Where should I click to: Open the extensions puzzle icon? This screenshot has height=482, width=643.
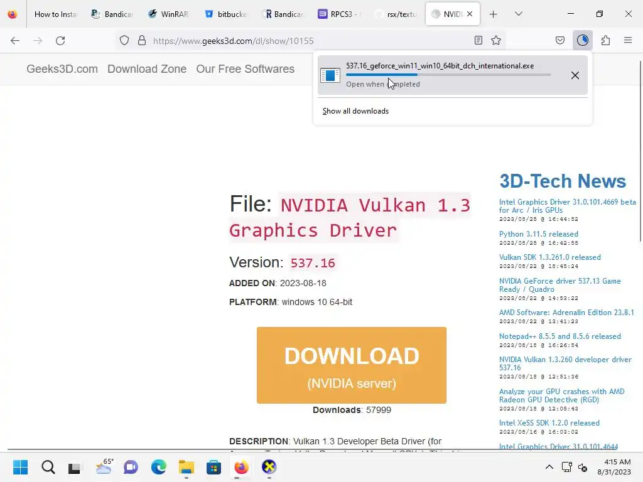click(x=606, y=40)
